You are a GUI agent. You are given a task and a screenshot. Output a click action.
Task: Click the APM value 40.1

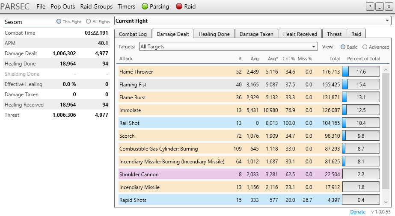click(103, 43)
